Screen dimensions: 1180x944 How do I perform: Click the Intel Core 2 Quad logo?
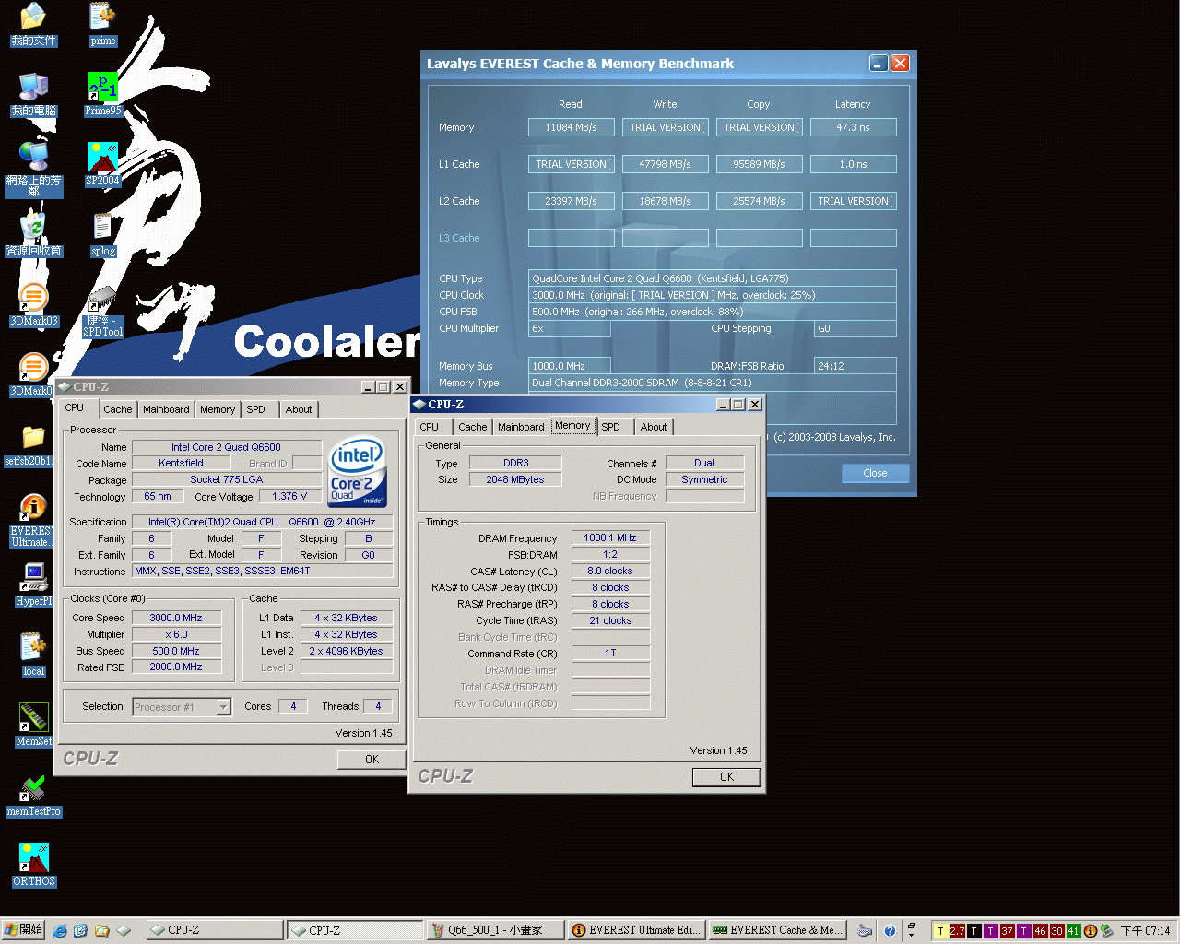click(358, 471)
